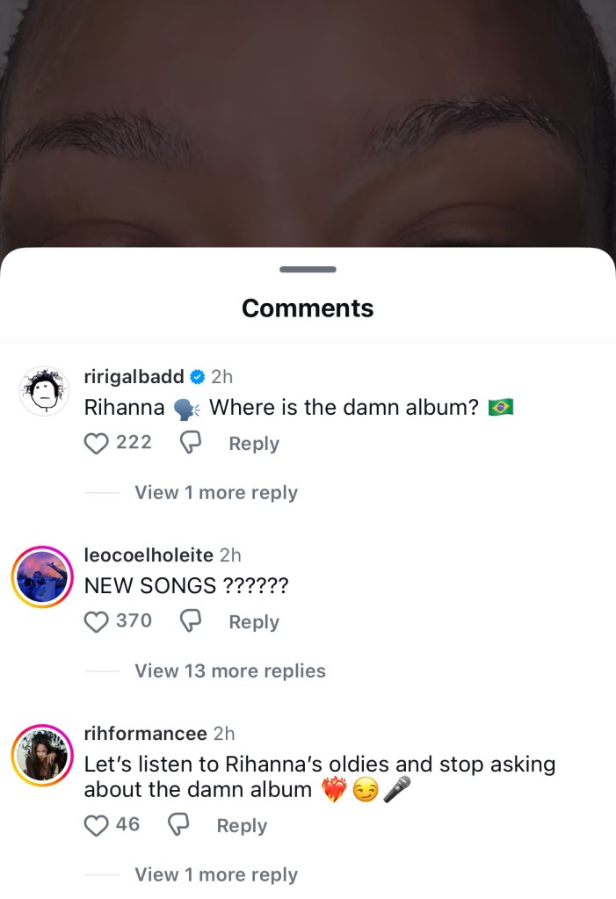This screenshot has width=616, height=899.
Task: Tap the comments sheet drag handle
Action: [308, 269]
